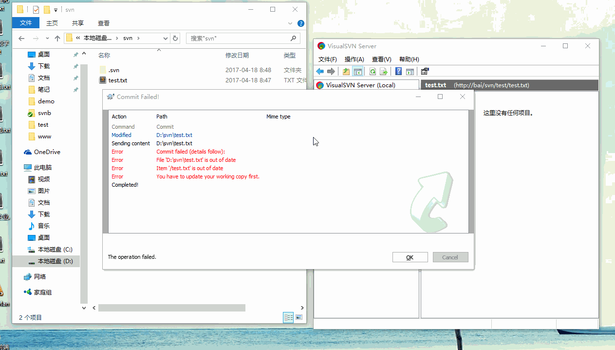615x350 pixels.
Task: Select the Modified D:\svn\test.txt row
Action: pyautogui.click(x=288, y=135)
